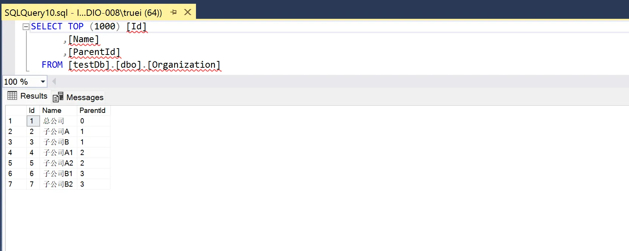The height and width of the screenshot is (251, 629).
Task: Click the TOP keyword in the query
Action: (76, 26)
